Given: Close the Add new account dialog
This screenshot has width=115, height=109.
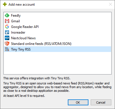Looking at the screenshot, I should click(x=110, y=4).
